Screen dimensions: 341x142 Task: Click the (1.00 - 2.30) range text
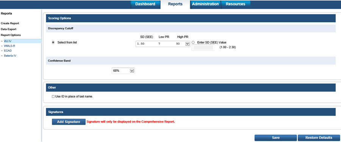coord(228,47)
